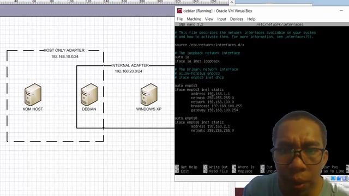Click the 'GNU nano 3.2' title text

(191, 24)
